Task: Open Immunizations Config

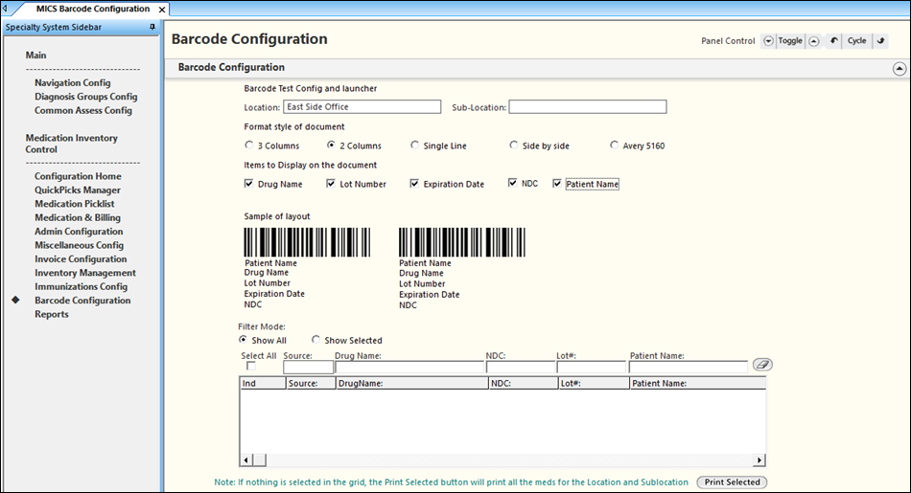Action: pos(81,286)
